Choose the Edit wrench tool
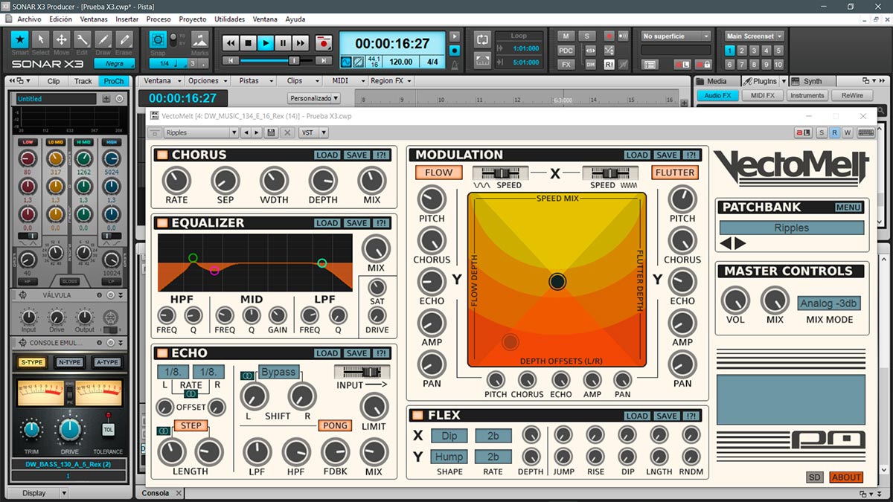893x502 pixels. [x=83, y=39]
